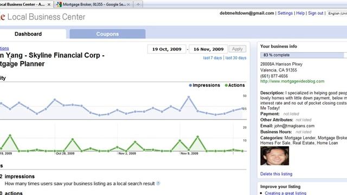Open the Coupons tab

(107, 34)
